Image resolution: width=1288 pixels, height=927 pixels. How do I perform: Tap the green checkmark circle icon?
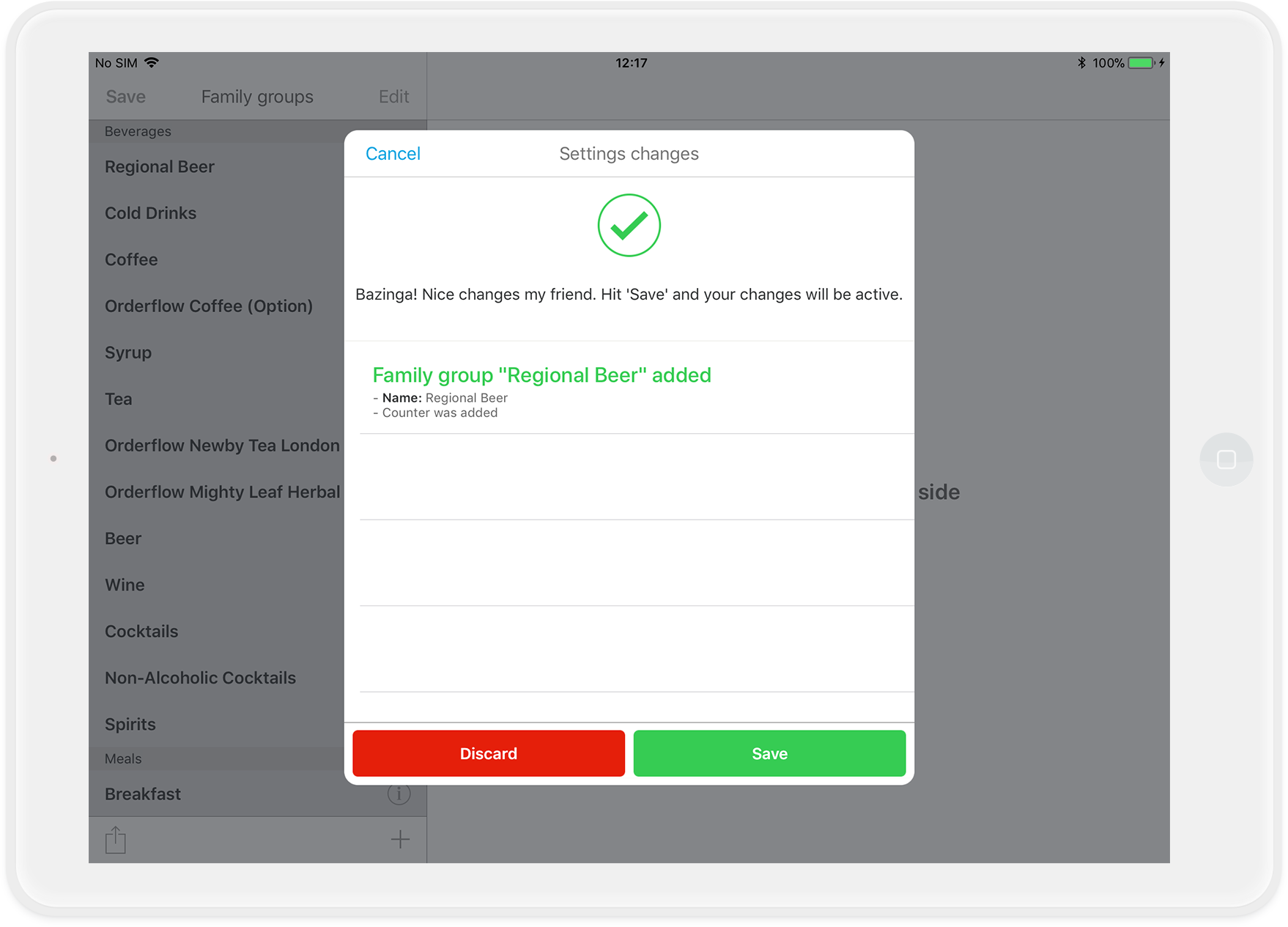[629, 225]
